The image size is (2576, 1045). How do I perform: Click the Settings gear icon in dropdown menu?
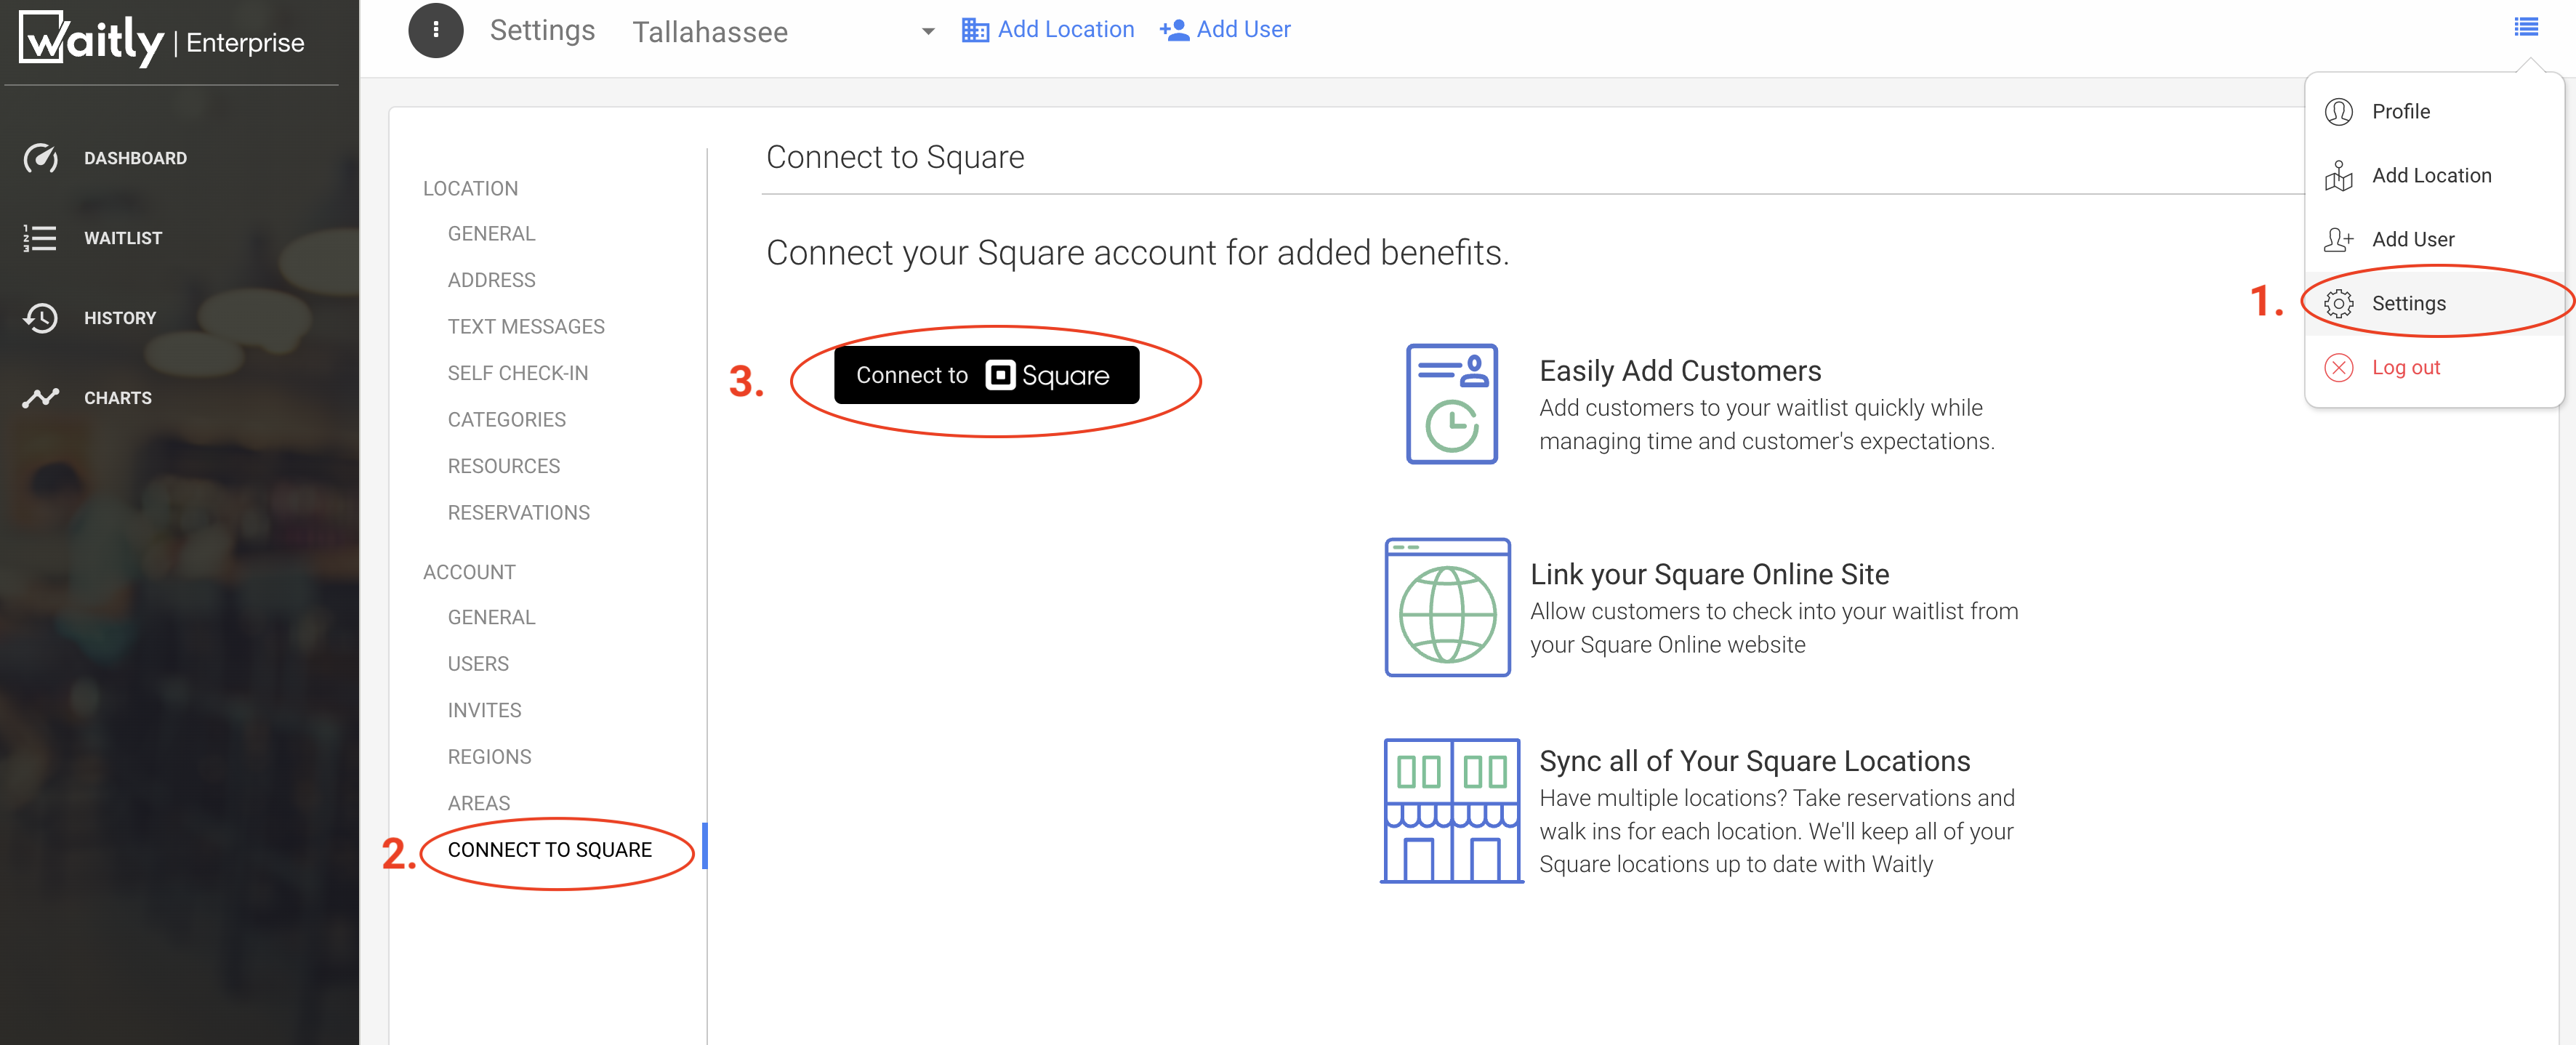[x=2338, y=303]
